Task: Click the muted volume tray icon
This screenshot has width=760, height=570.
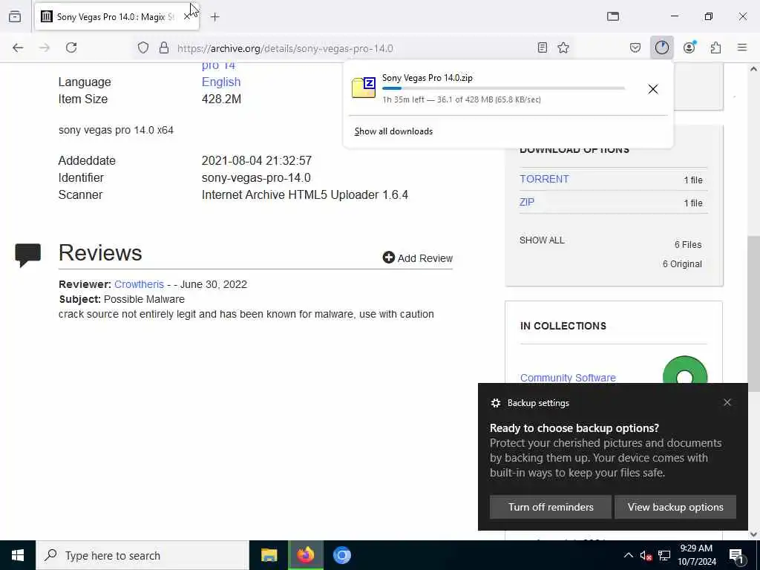Action: point(646,555)
